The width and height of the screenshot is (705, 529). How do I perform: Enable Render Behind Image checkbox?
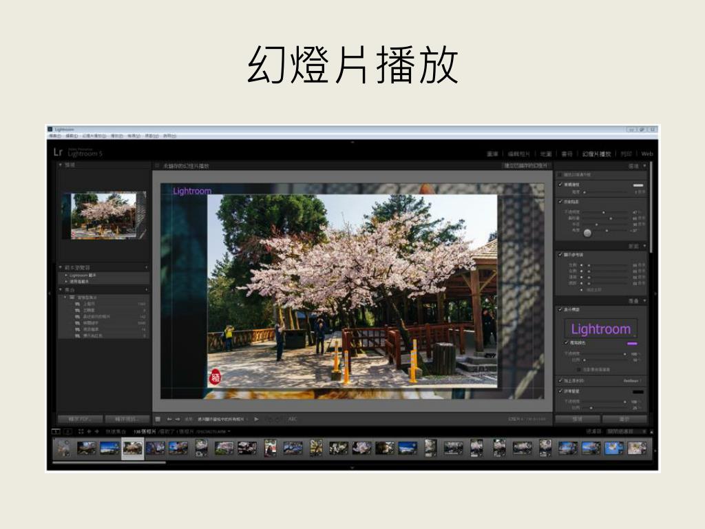pyautogui.click(x=580, y=369)
